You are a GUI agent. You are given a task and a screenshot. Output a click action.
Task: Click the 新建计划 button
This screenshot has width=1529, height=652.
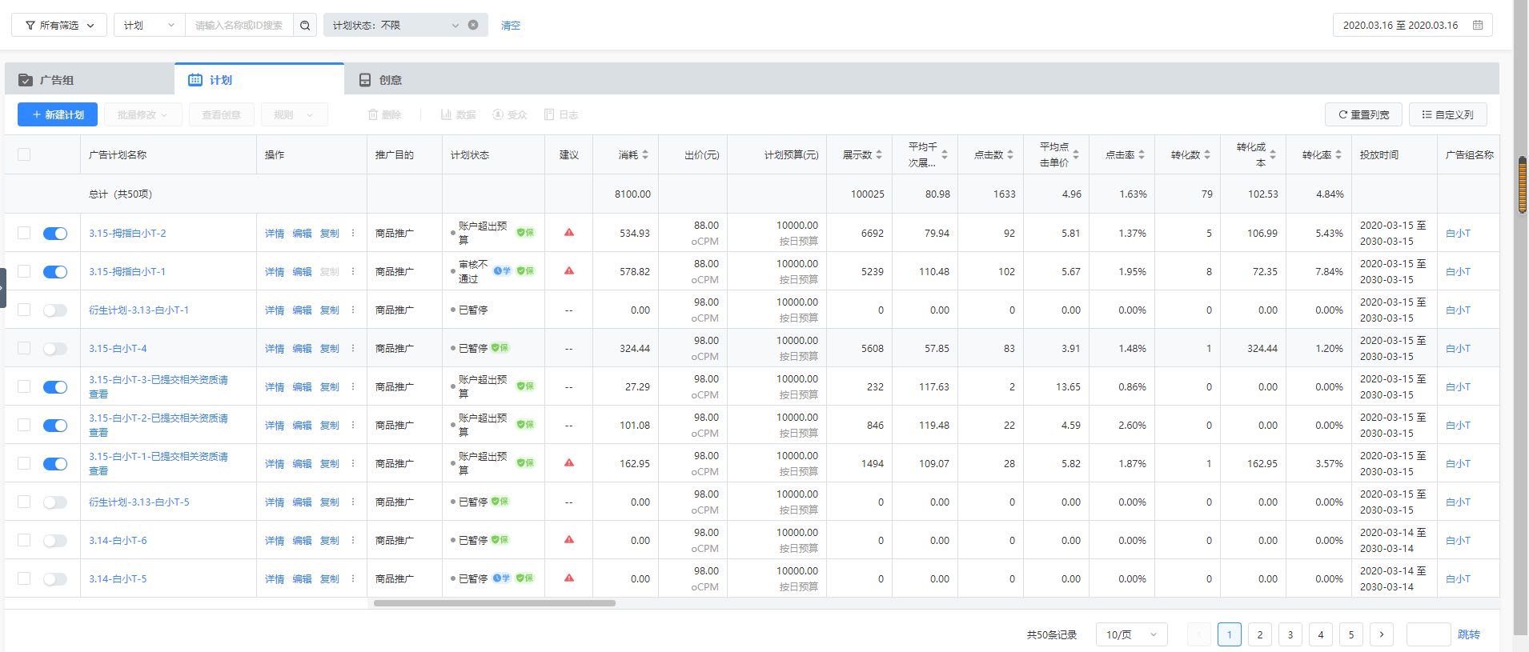point(58,114)
